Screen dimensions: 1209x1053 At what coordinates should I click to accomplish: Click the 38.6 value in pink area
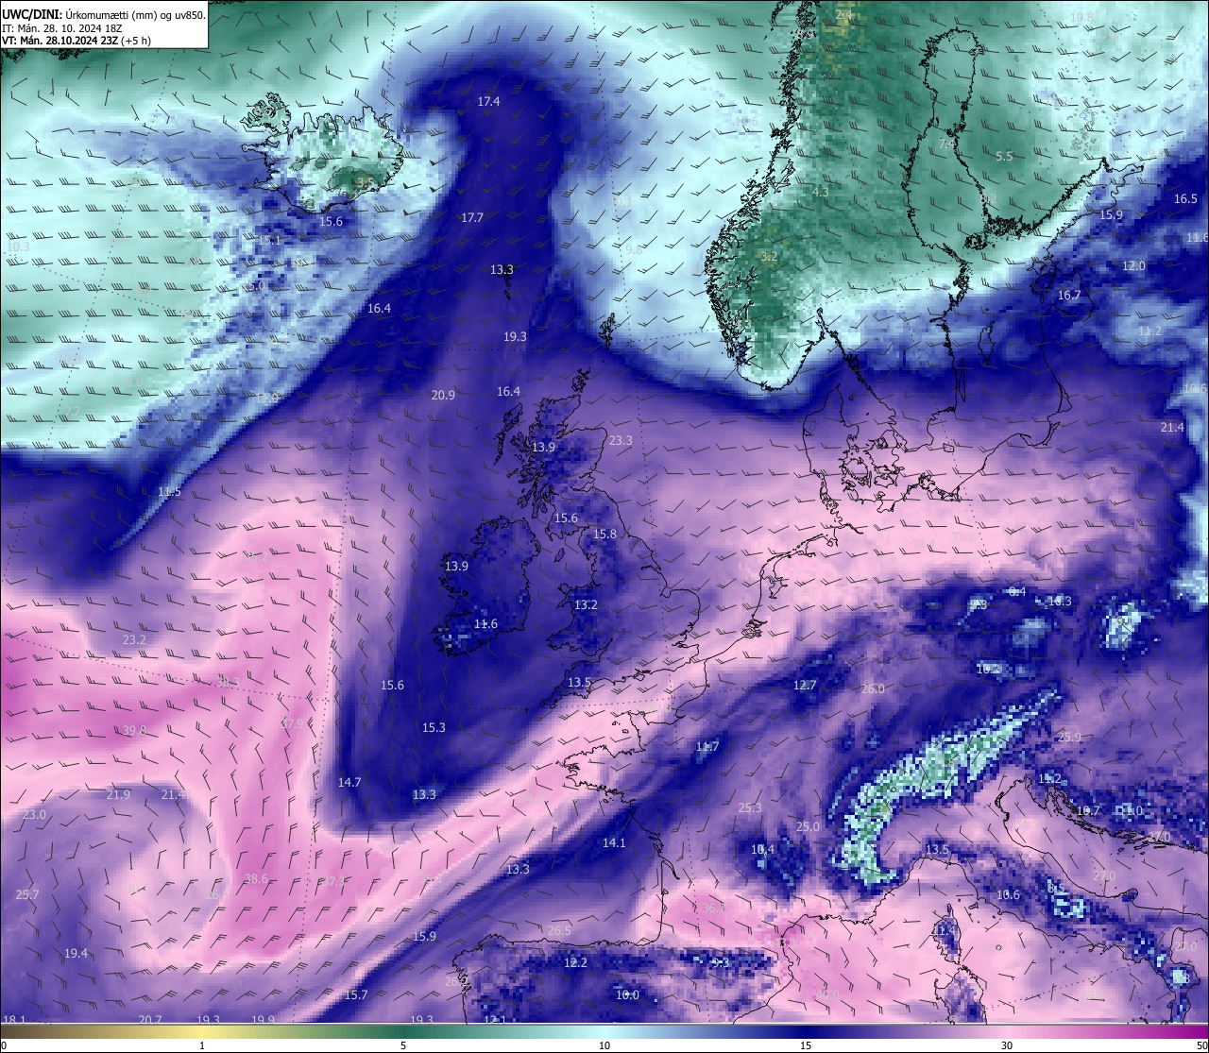click(256, 878)
